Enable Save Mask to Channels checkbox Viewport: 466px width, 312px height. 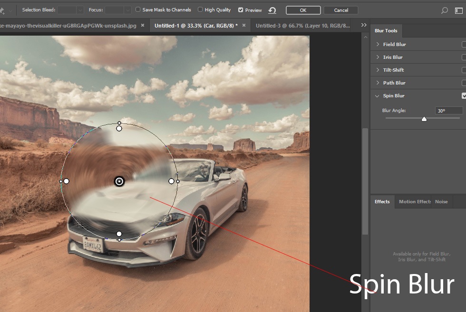pos(138,9)
